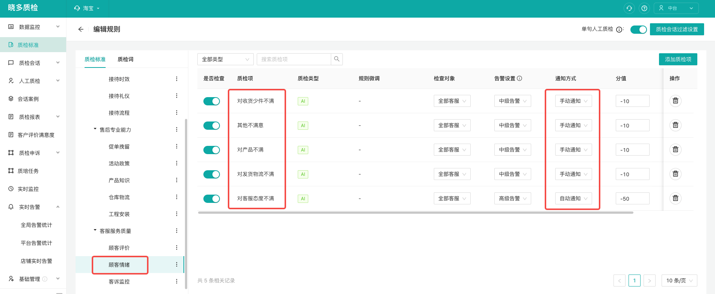Toggle check switch for 对发货物流不满
The width and height of the screenshot is (715, 294).
(212, 174)
